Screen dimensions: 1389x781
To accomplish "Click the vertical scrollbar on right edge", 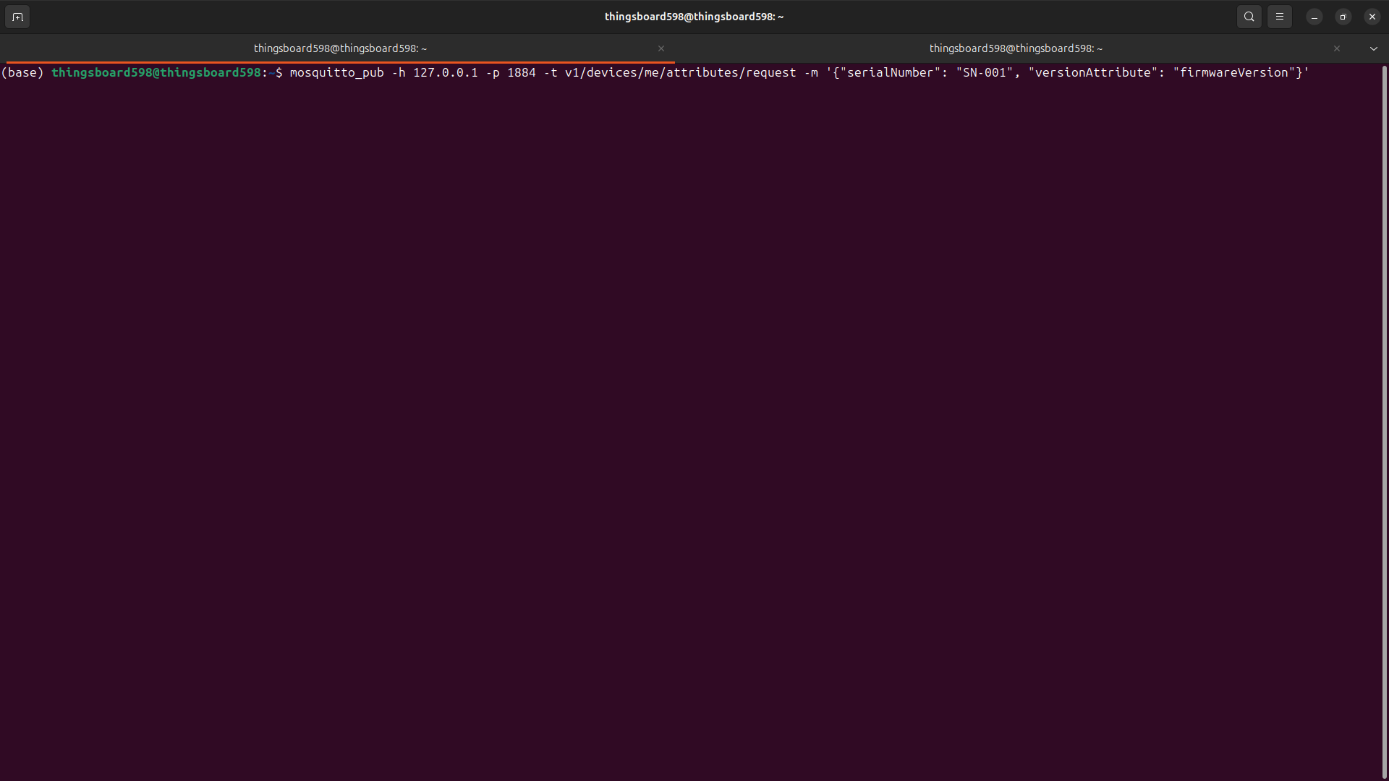I will (1384, 419).
